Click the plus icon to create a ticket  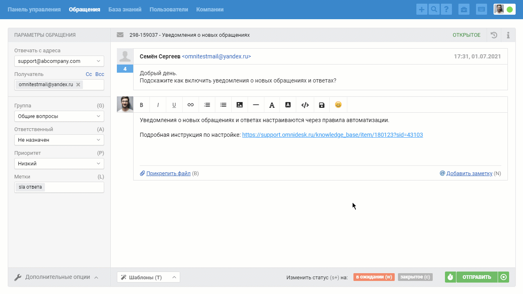coord(422,9)
